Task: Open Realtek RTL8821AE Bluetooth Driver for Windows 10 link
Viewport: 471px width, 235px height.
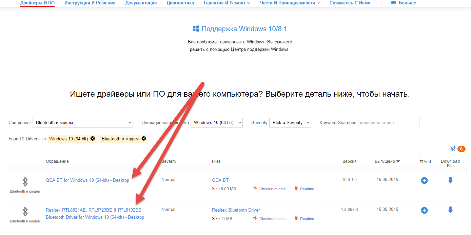Action: click(95, 214)
